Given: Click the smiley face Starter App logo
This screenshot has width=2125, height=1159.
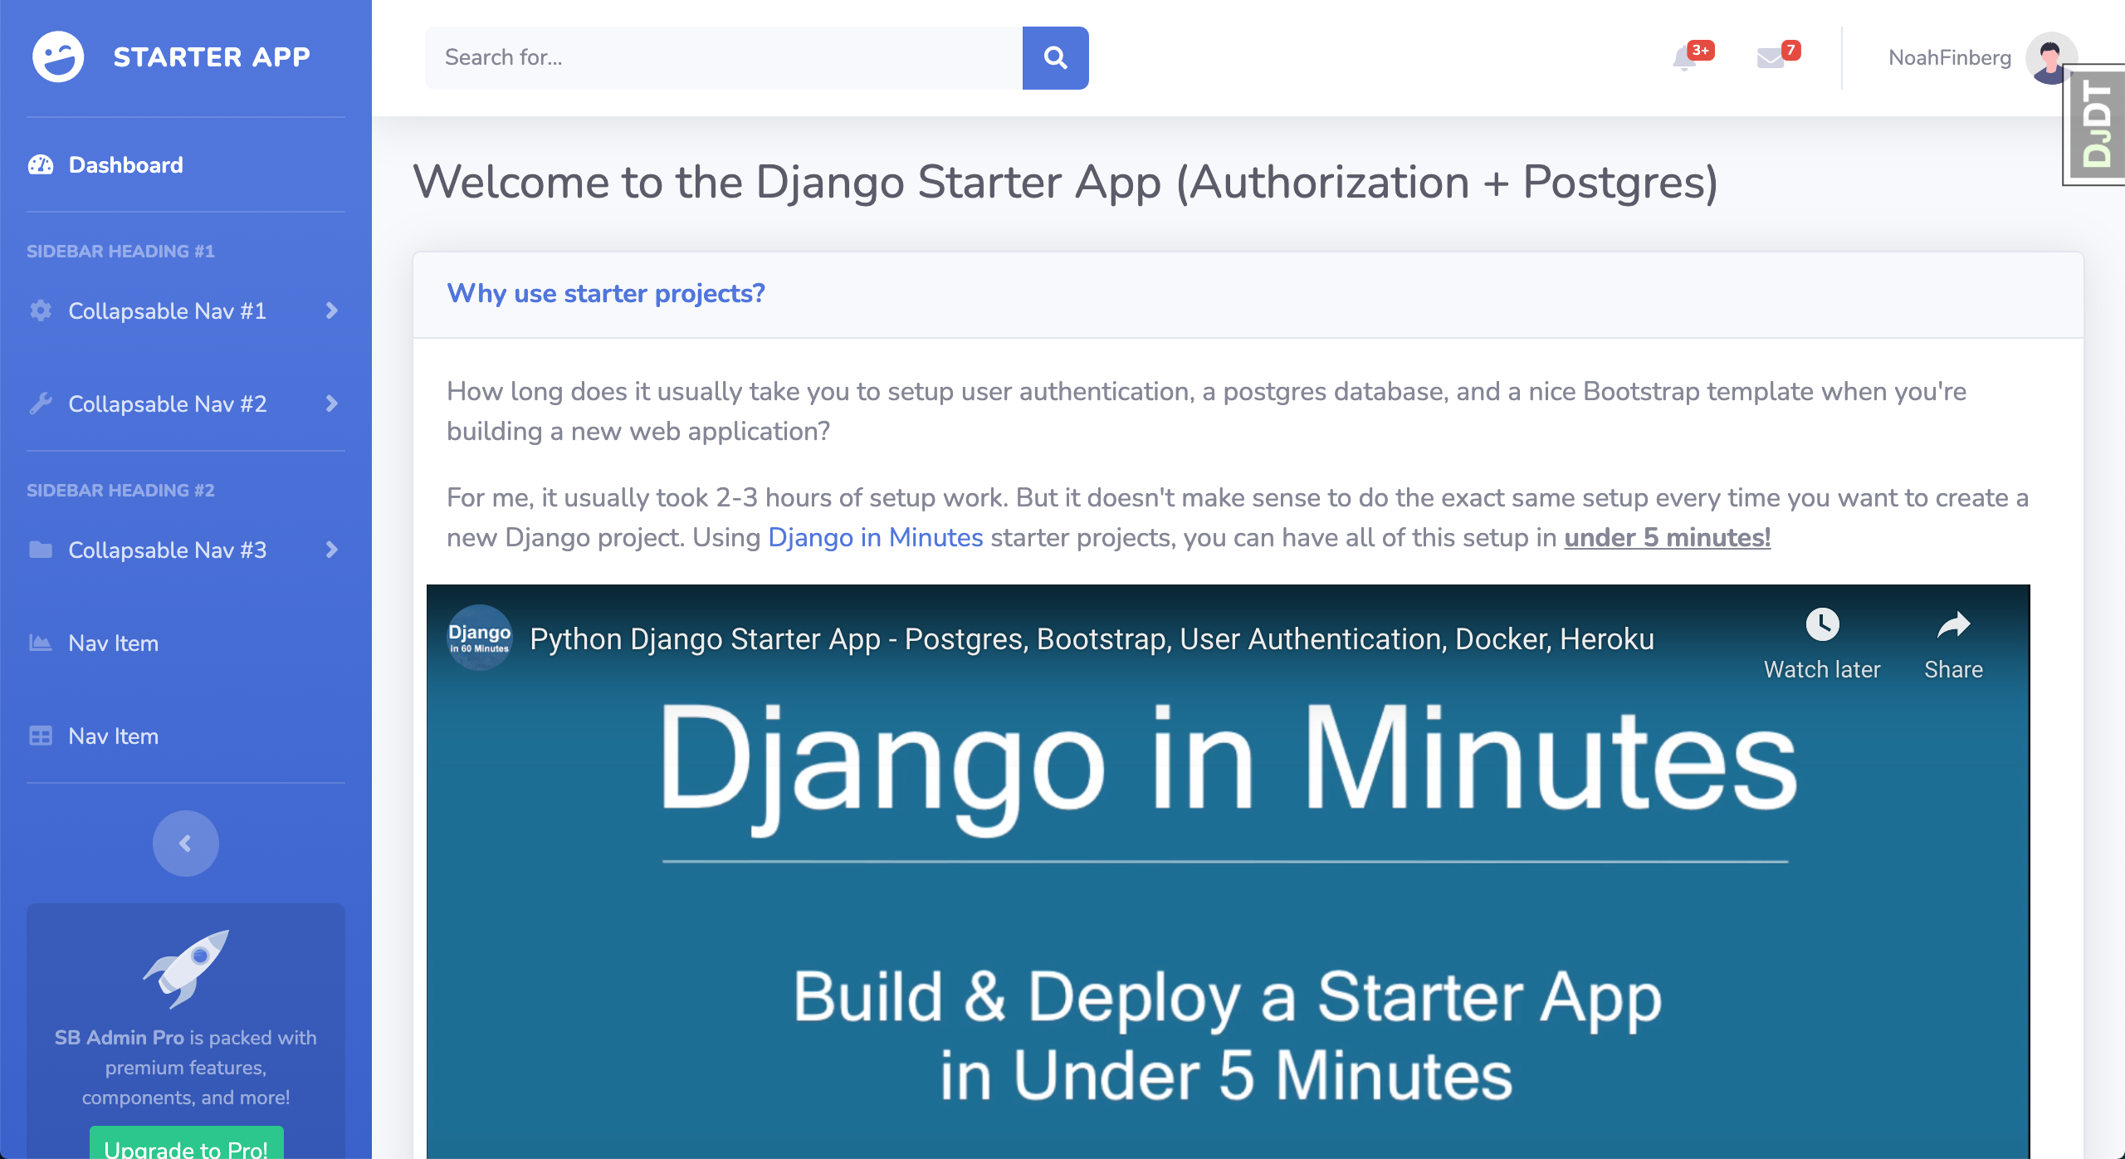Looking at the screenshot, I should point(58,56).
